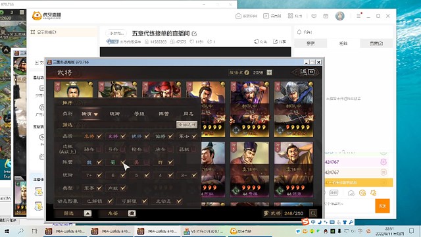Sort generals by 同名

(x=188, y=114)
